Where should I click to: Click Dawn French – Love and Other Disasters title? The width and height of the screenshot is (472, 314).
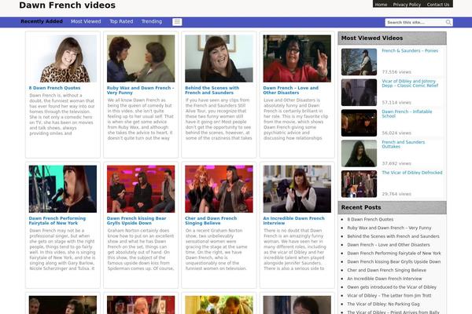(x=290, y=90)
